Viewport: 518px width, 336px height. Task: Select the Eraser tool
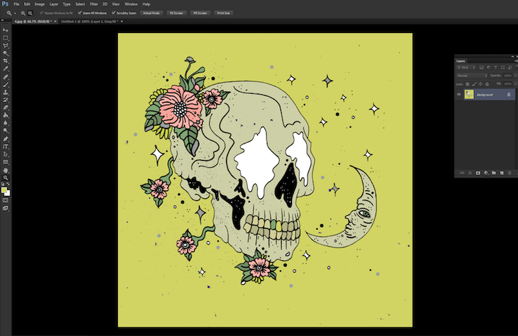click(6, 107)
